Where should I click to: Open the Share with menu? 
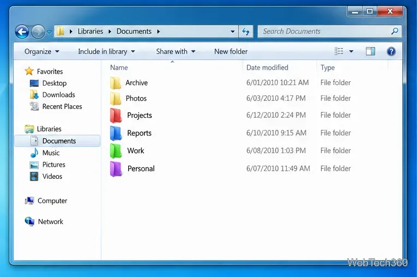coord(176,51)
